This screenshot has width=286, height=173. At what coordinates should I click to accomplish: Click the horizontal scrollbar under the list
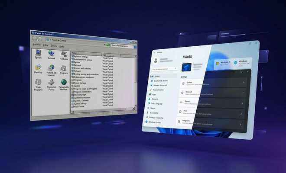point(102,110)
